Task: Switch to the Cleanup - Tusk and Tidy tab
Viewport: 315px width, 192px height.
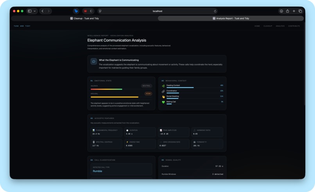Action: [84, 18]
